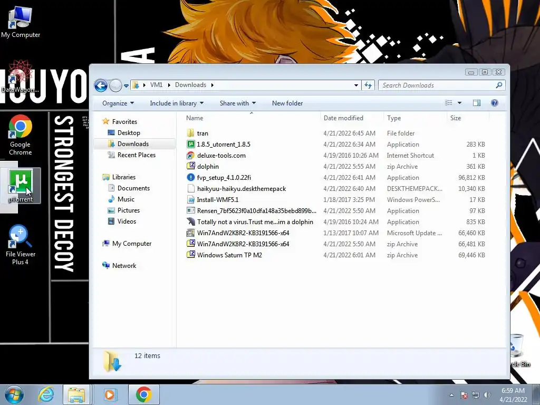Sort files by Date modified column
540x405 pixels.
[343, 118]
